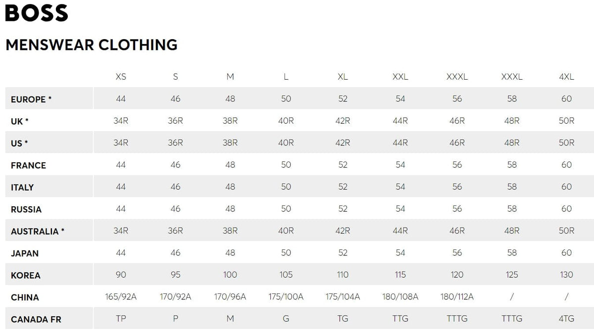The height and width of the screenshot is (333, 594).
Task: Select Canada FR 4TG cell
Action: (566, 319)
